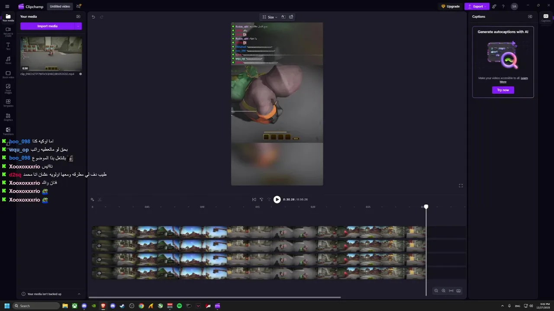
Task: Open the Size aspect ratio dropdown
Action: click(x=271, y=17)
